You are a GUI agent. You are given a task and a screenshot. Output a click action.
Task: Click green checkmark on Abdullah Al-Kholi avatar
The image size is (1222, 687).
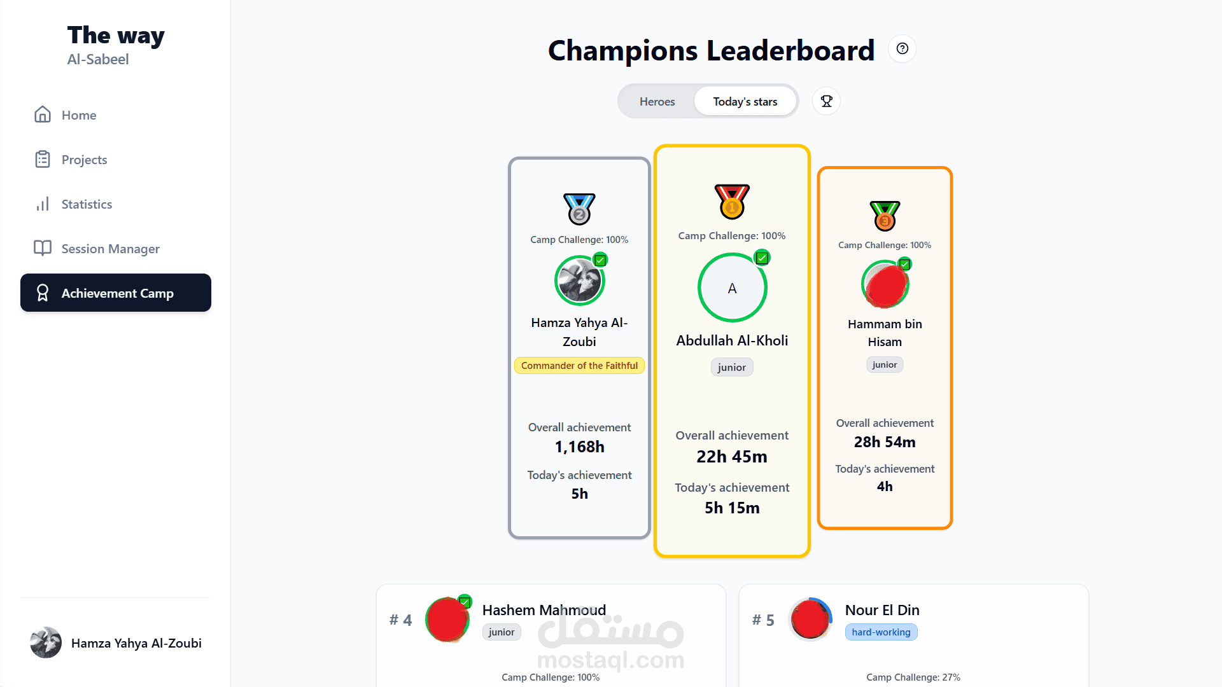tap(762, 258)
